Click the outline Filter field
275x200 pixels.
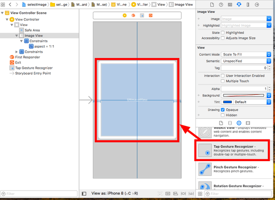tap(39, 194)
